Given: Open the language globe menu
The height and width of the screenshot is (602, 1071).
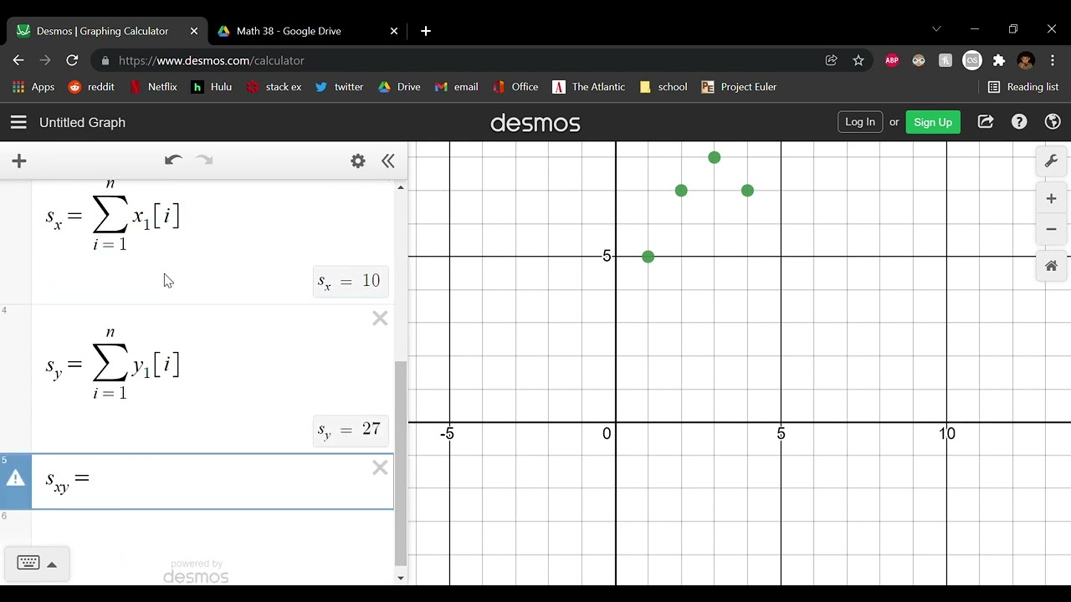Looking at the screenshot, I should pyautogui.click(x=1053, y=122).
